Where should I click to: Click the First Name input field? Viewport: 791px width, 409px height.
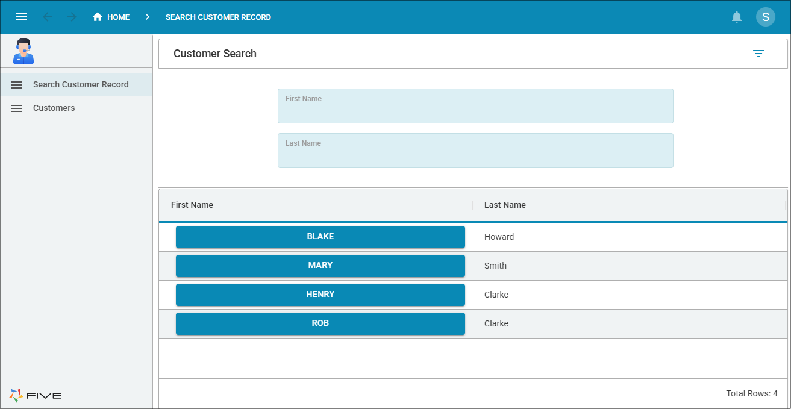point(475,106)
